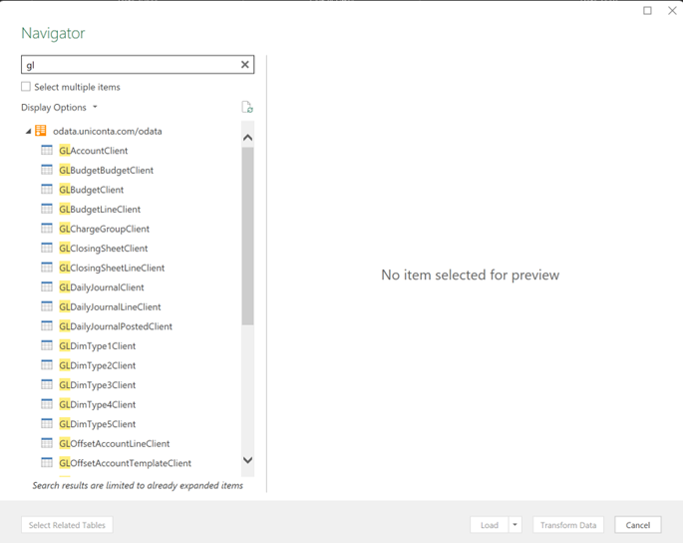Click the GLDailyJournalClient table icon
The width and height of the screenshot is (683, 543).
(47, 287)
